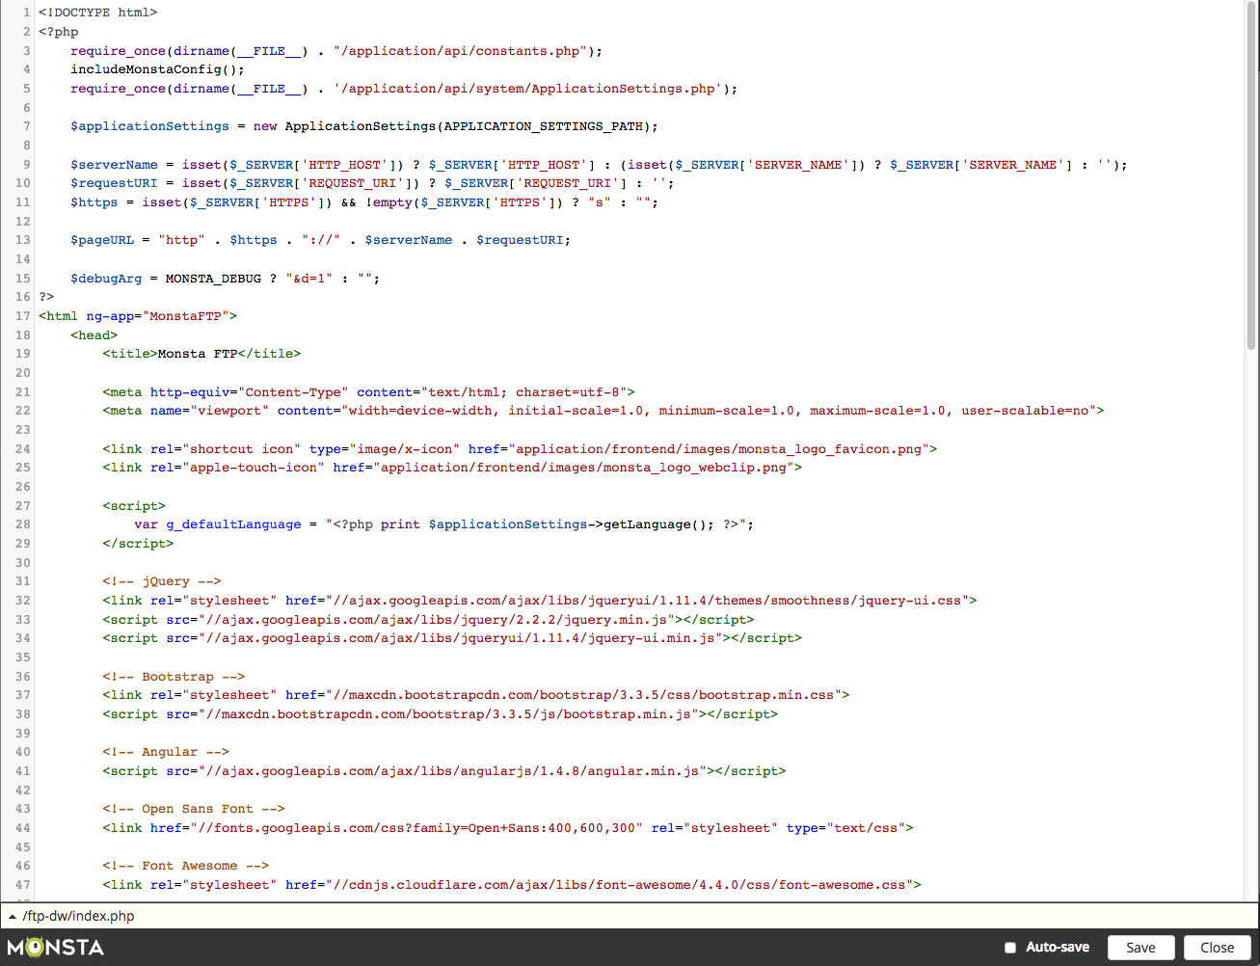Click g_defaultLanguage on line 28

[232, 524]
